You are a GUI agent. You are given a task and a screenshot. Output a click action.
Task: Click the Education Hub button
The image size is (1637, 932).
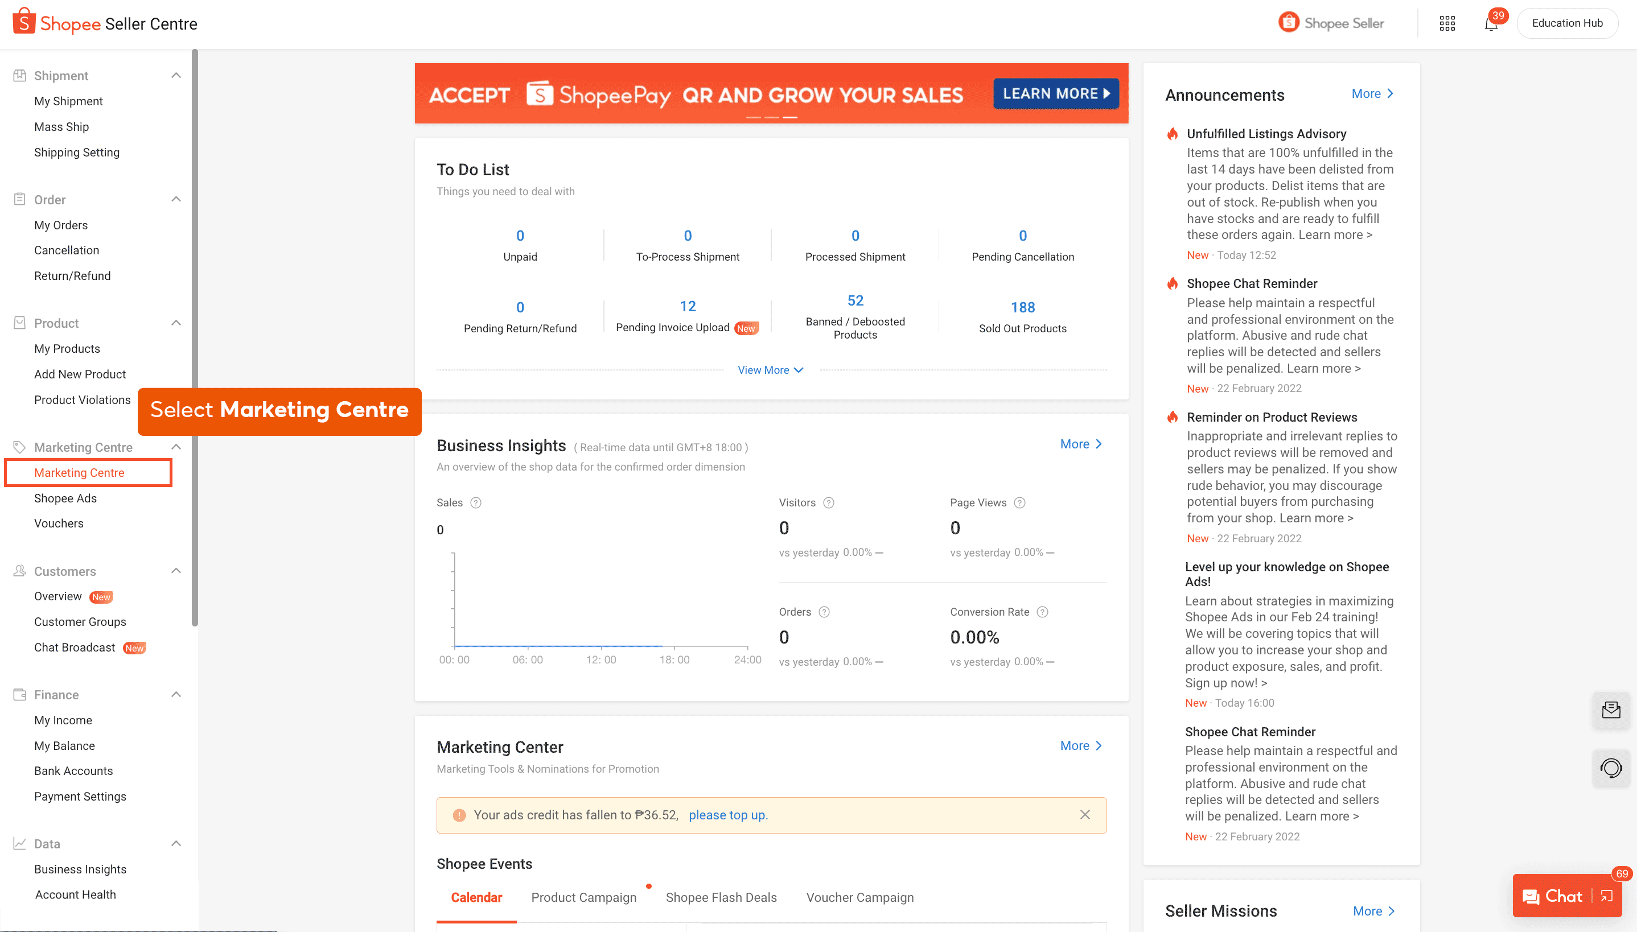[1567, 23]
